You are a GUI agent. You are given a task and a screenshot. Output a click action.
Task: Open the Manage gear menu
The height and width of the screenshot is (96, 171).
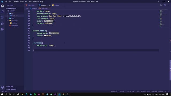tap(2, 87)
